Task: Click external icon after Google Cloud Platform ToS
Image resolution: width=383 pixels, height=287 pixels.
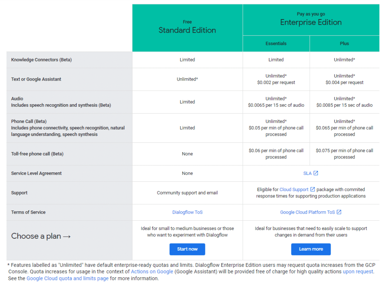Action: click(339, 212)
